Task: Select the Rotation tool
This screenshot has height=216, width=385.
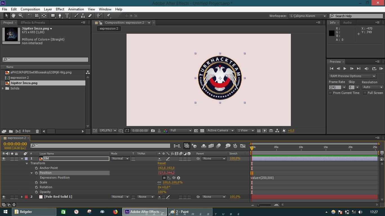Action: 30,16
